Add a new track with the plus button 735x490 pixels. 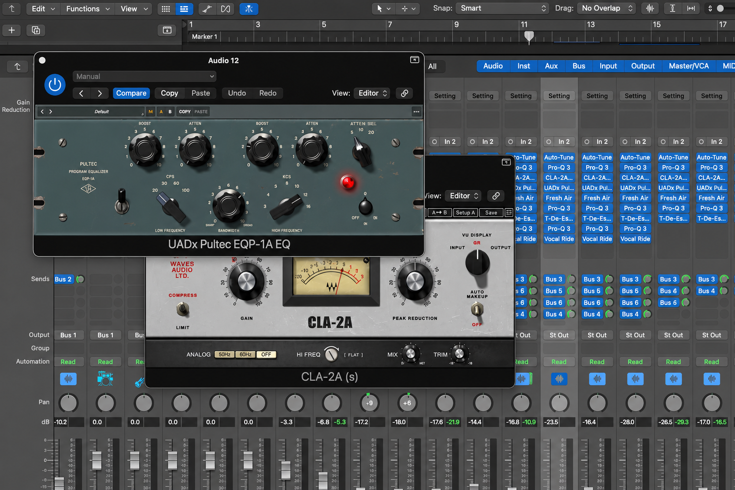point(12,30)
